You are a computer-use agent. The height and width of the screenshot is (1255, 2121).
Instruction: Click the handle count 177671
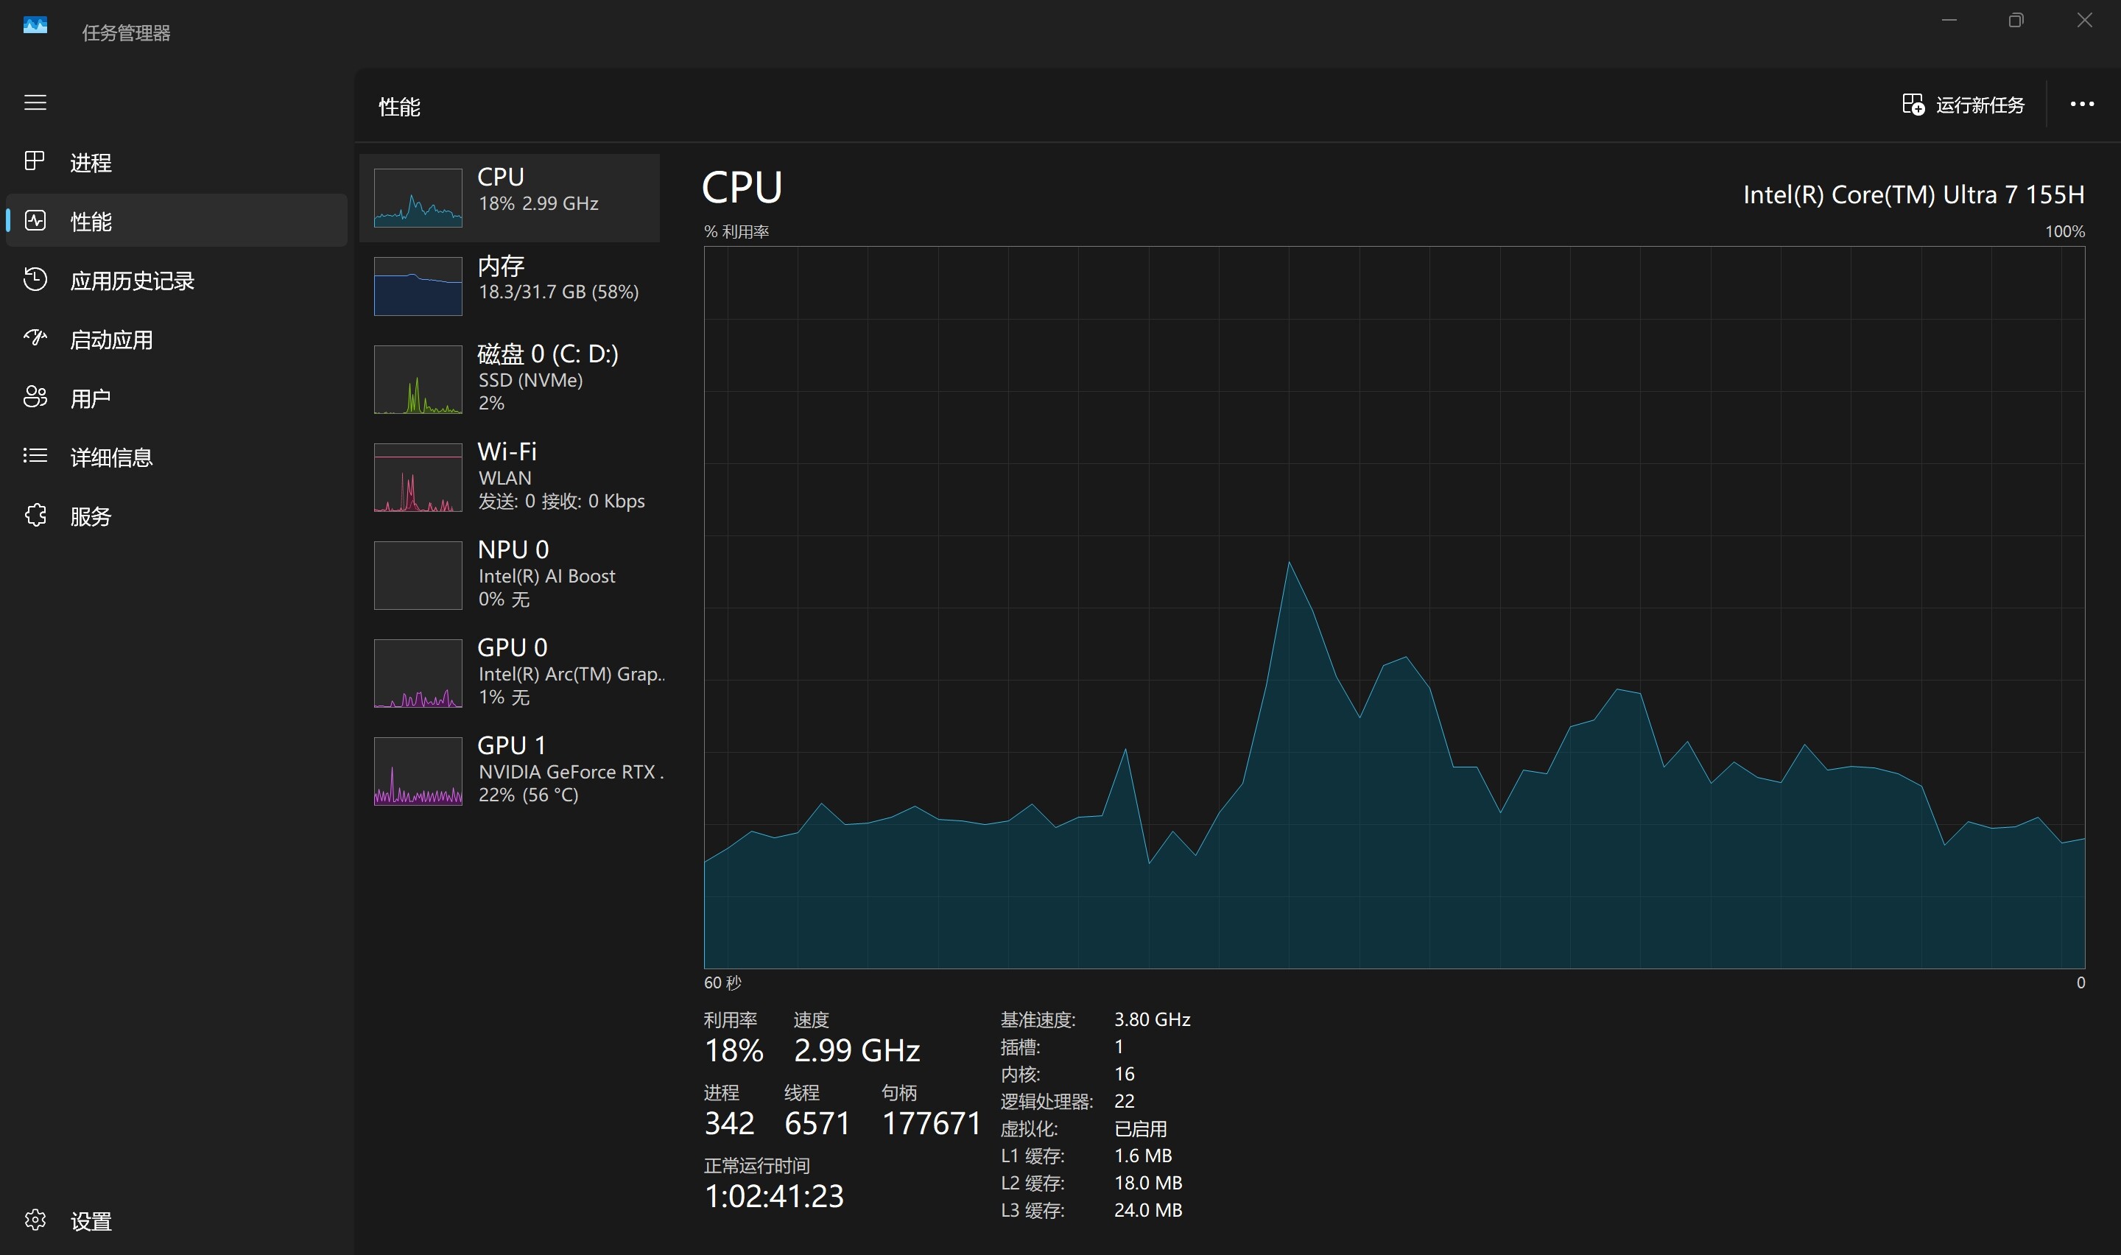[x=931, y=1123]
